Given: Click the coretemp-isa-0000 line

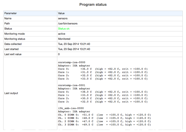Looking at the screenshot, I should [71, 62].
